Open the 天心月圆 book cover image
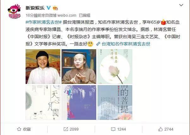Viewport: 190px width, 135px height. 43,103
